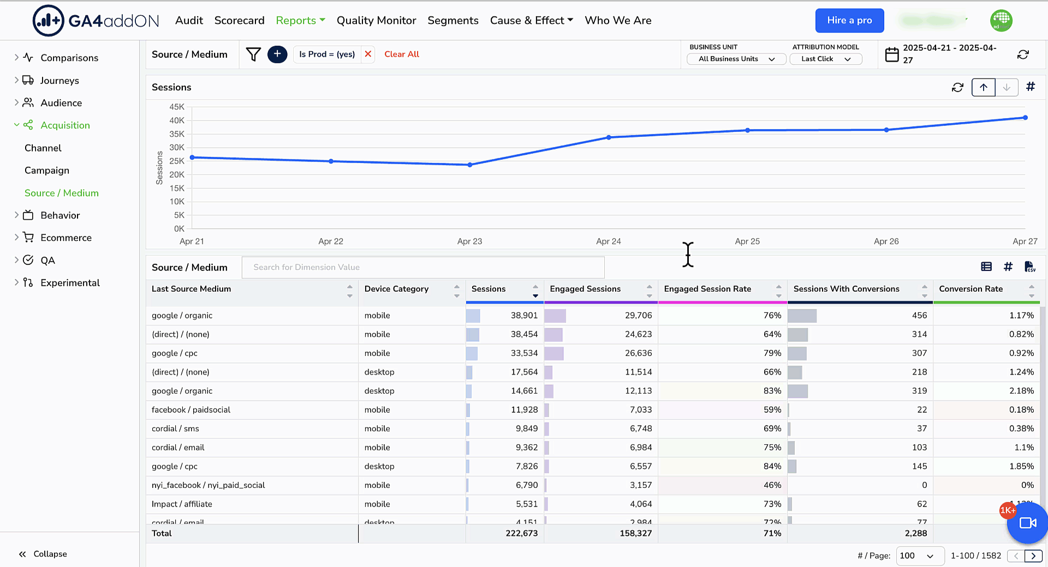Toggle Sessions column sort order
Image resolution: width=1048 pixels, height=567 pixels.
tap(535, 293)
